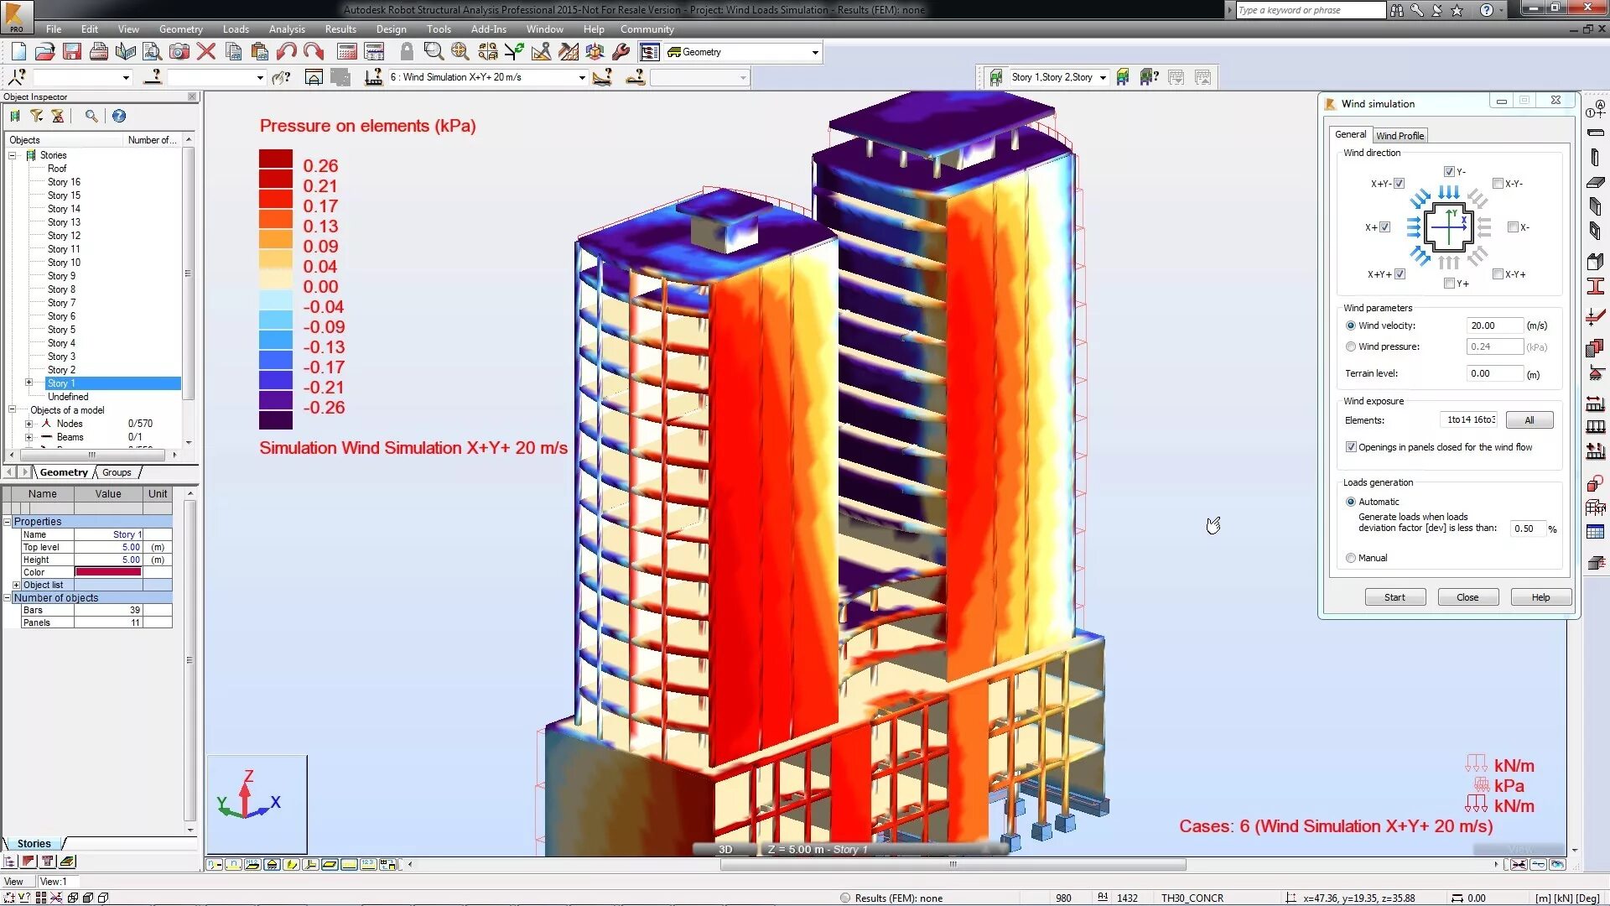This screenshot has width=1610, height=906.
Task: Click the All button for wind exposure elements
Action: 1529,419
